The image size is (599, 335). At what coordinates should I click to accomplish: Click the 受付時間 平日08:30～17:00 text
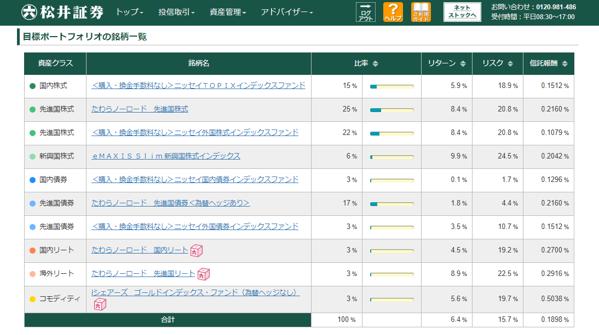click(533, 17)
